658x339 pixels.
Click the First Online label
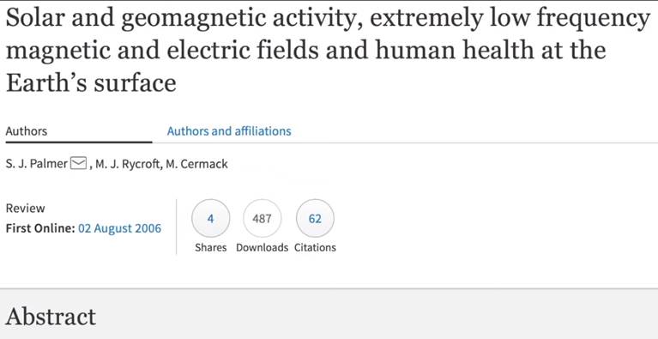[x=40, y=228]
